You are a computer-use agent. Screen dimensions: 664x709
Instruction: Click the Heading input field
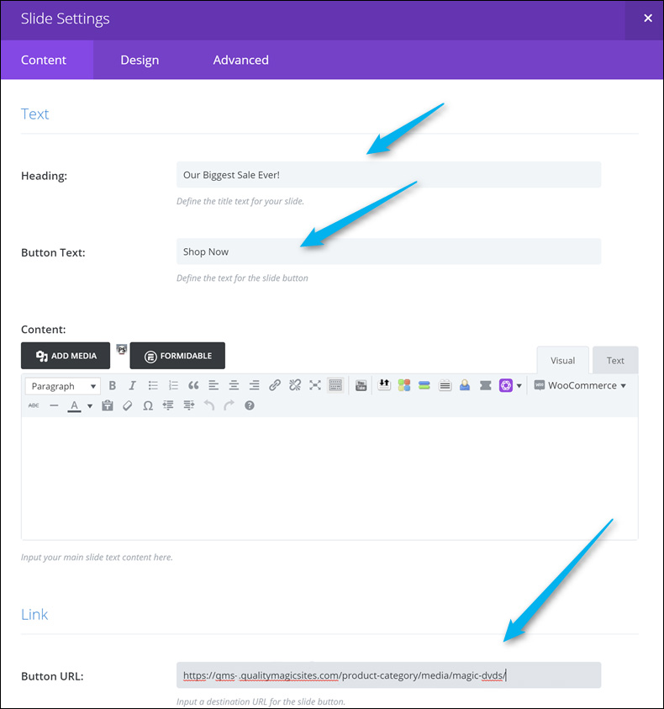[388, 175]
